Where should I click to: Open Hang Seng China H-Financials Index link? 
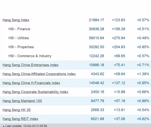coord(31,83)
